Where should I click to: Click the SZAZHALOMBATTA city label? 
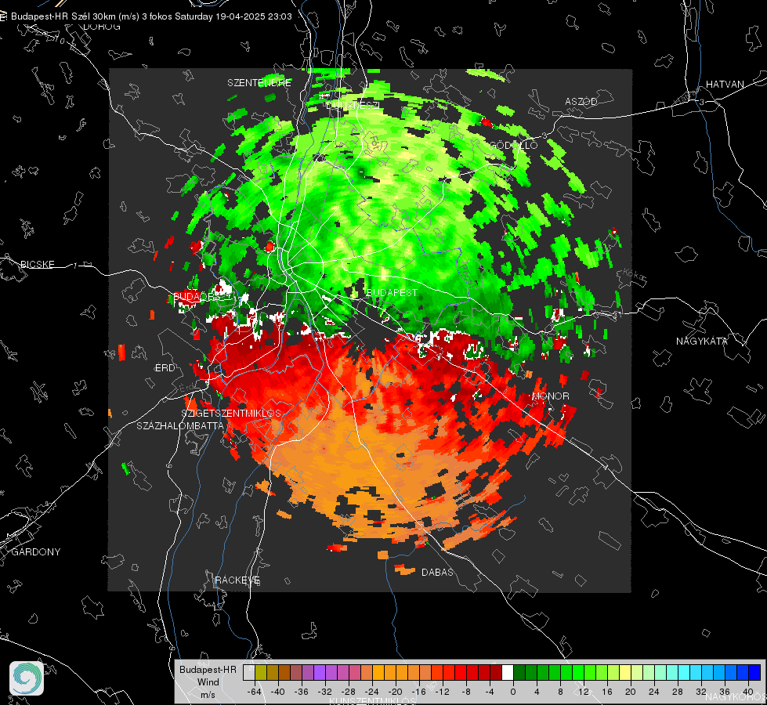(x=180, y=425)
